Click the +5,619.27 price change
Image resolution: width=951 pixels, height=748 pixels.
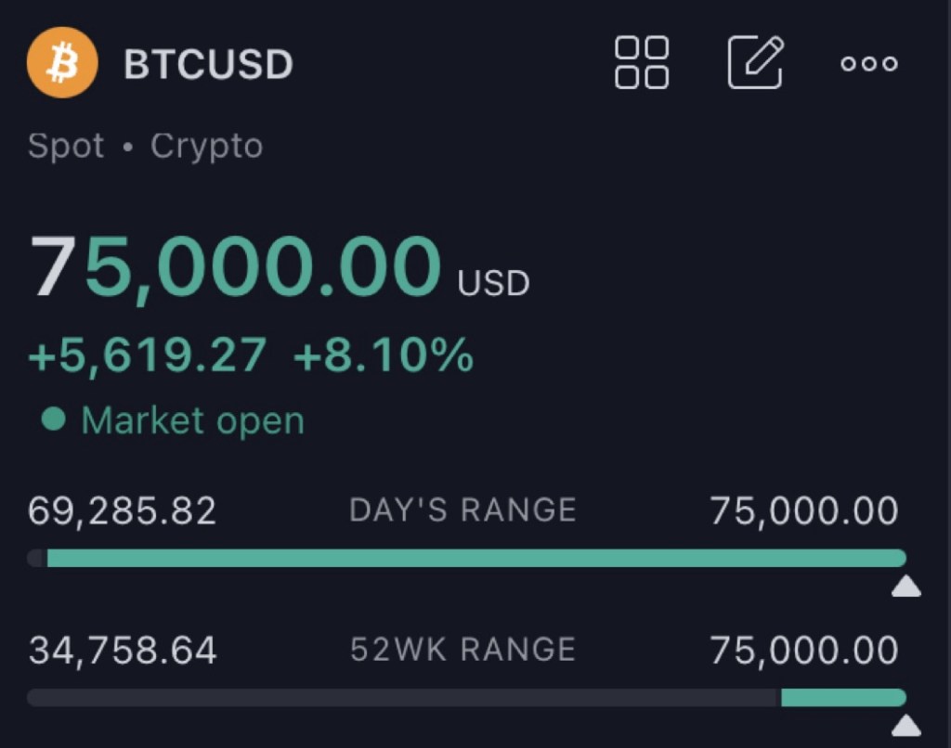tap(148, 355)
